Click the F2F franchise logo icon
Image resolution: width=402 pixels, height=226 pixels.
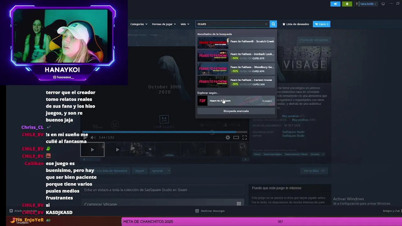tap(202, 101)
